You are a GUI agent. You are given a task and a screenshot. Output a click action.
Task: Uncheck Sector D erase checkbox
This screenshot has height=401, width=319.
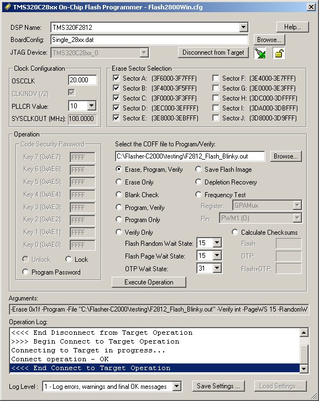coord(116,108)
